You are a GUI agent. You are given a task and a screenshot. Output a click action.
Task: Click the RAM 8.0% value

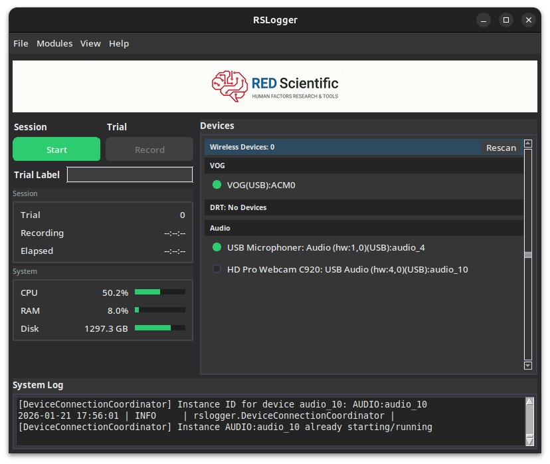pos(118,310)
